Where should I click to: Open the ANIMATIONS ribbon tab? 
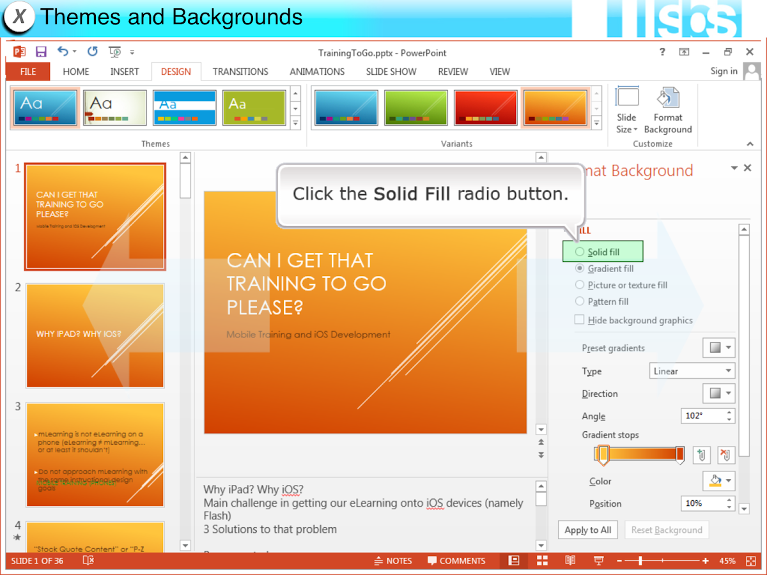(x=317, y=72)
